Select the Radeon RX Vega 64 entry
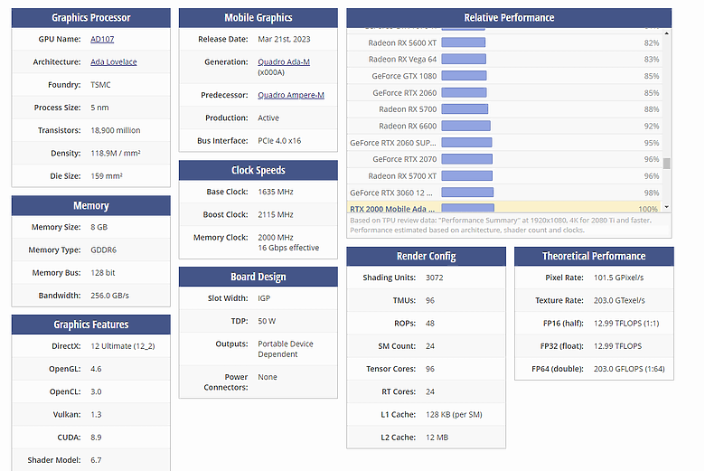 pyautogui.click(x=504, y=60)
